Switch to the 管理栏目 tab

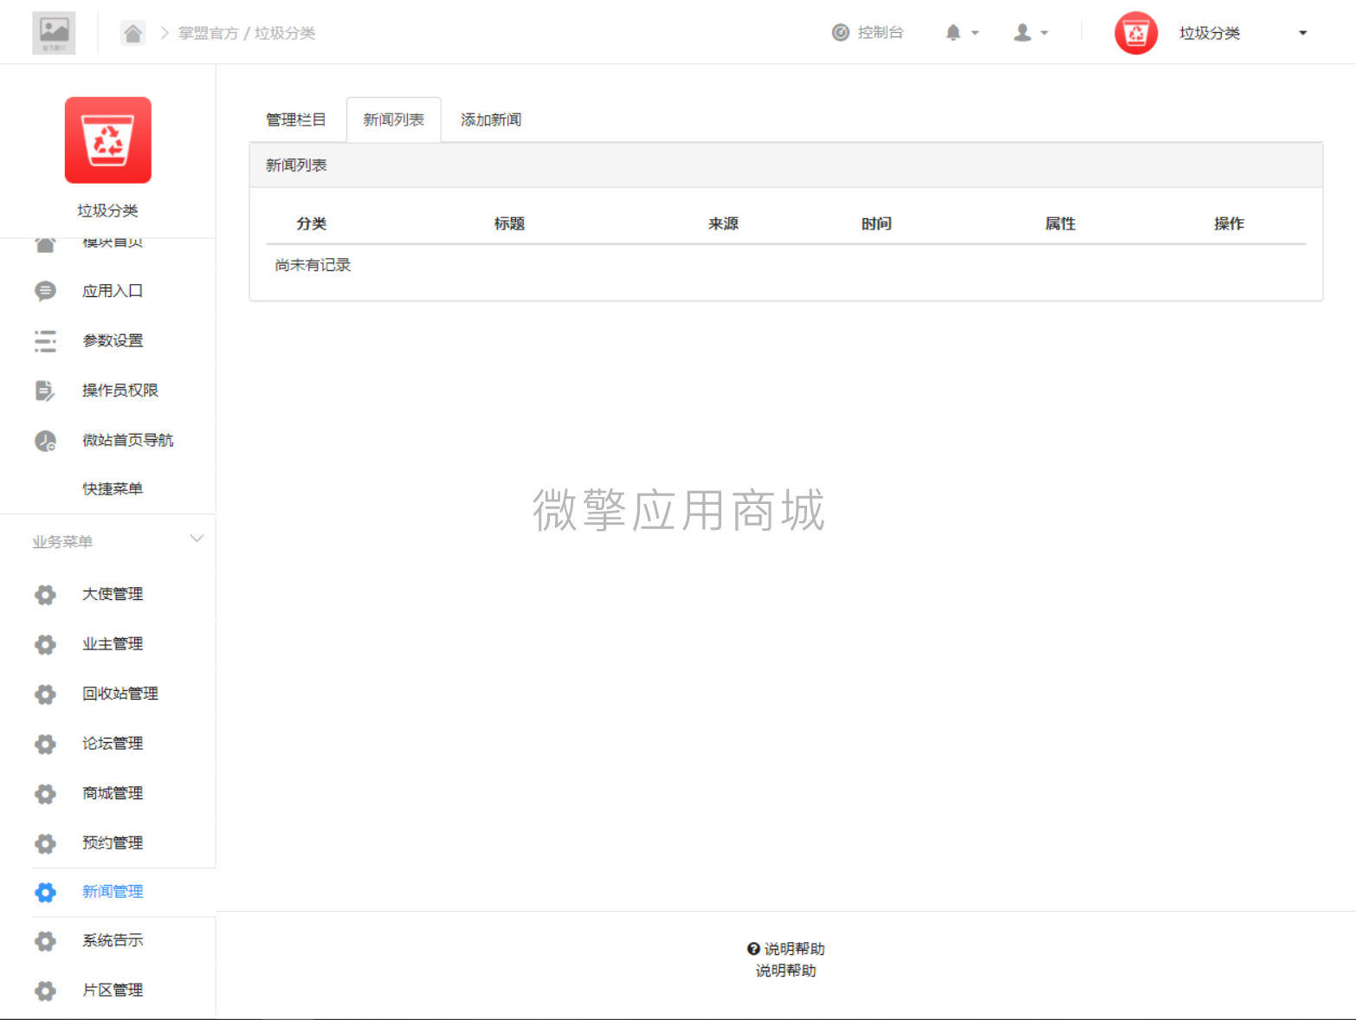tap(296, 119)
